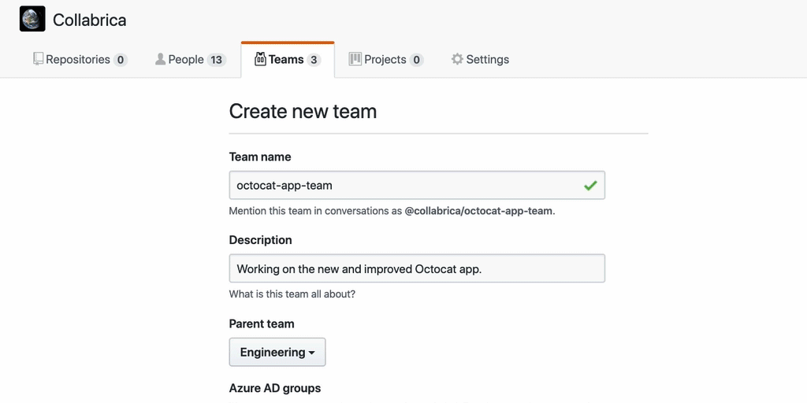The width and height of the screenshot is (807, 403).
Task: Switch to the Repositories tab
Action: point(78,60)
